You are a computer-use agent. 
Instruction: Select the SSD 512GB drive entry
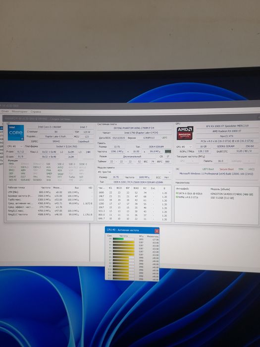tap(222, 198)
